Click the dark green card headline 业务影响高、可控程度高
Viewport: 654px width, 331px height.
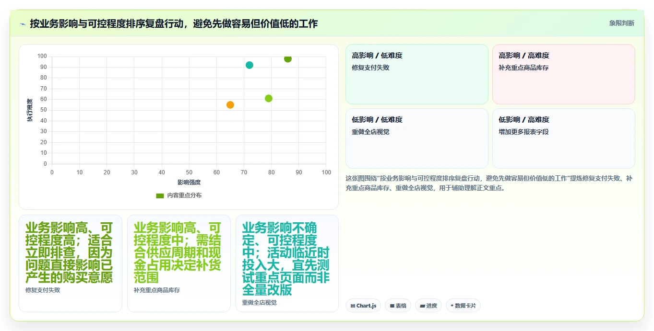[69, 252]
